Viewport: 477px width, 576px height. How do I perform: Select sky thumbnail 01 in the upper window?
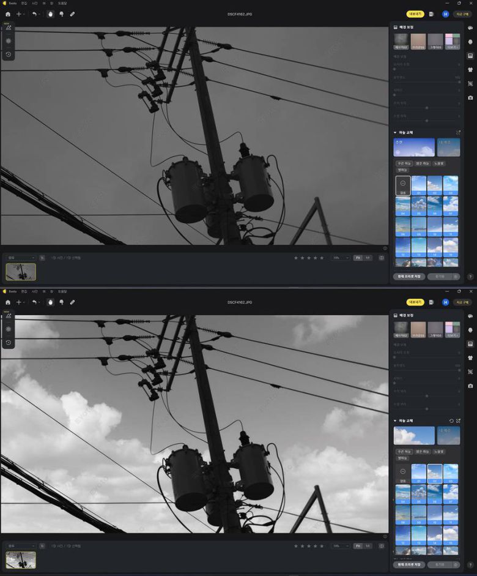tap(419, 184)
